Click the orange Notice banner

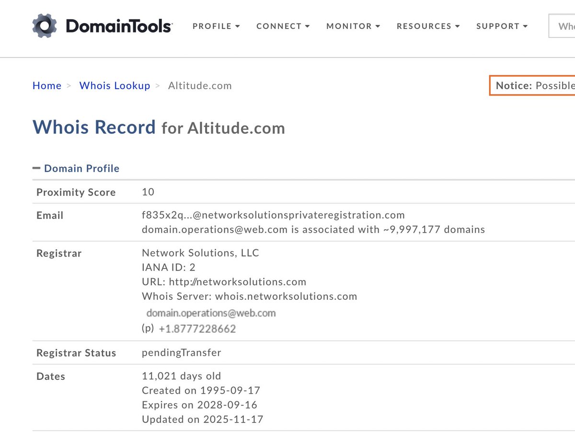coord(531,85)
